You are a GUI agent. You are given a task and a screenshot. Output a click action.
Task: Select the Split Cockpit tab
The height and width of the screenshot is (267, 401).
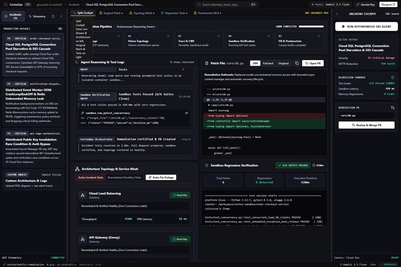pyautogui.click(x=83, y=13)
